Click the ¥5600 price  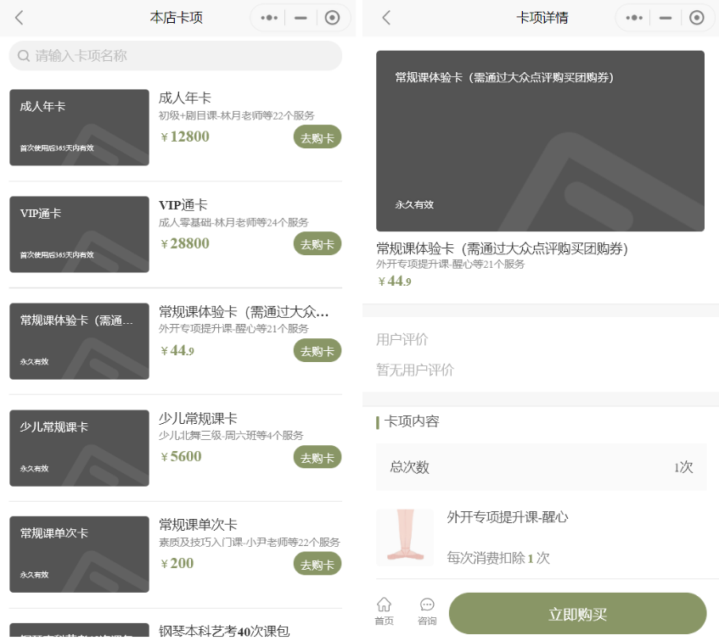[181, 456]
